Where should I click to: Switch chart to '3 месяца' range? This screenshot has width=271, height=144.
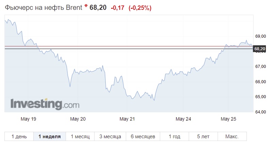coord(110,137)
